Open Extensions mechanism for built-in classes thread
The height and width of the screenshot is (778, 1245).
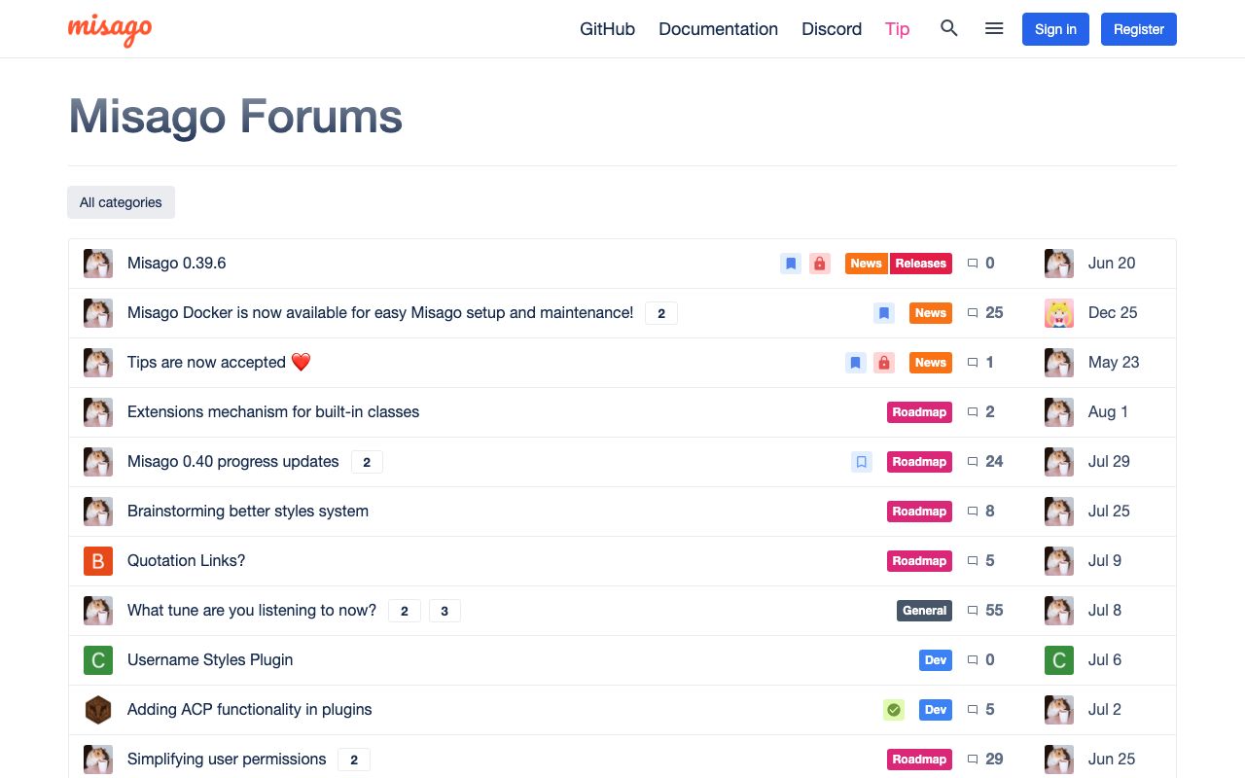pyautogui.click(x=273, y=412)
